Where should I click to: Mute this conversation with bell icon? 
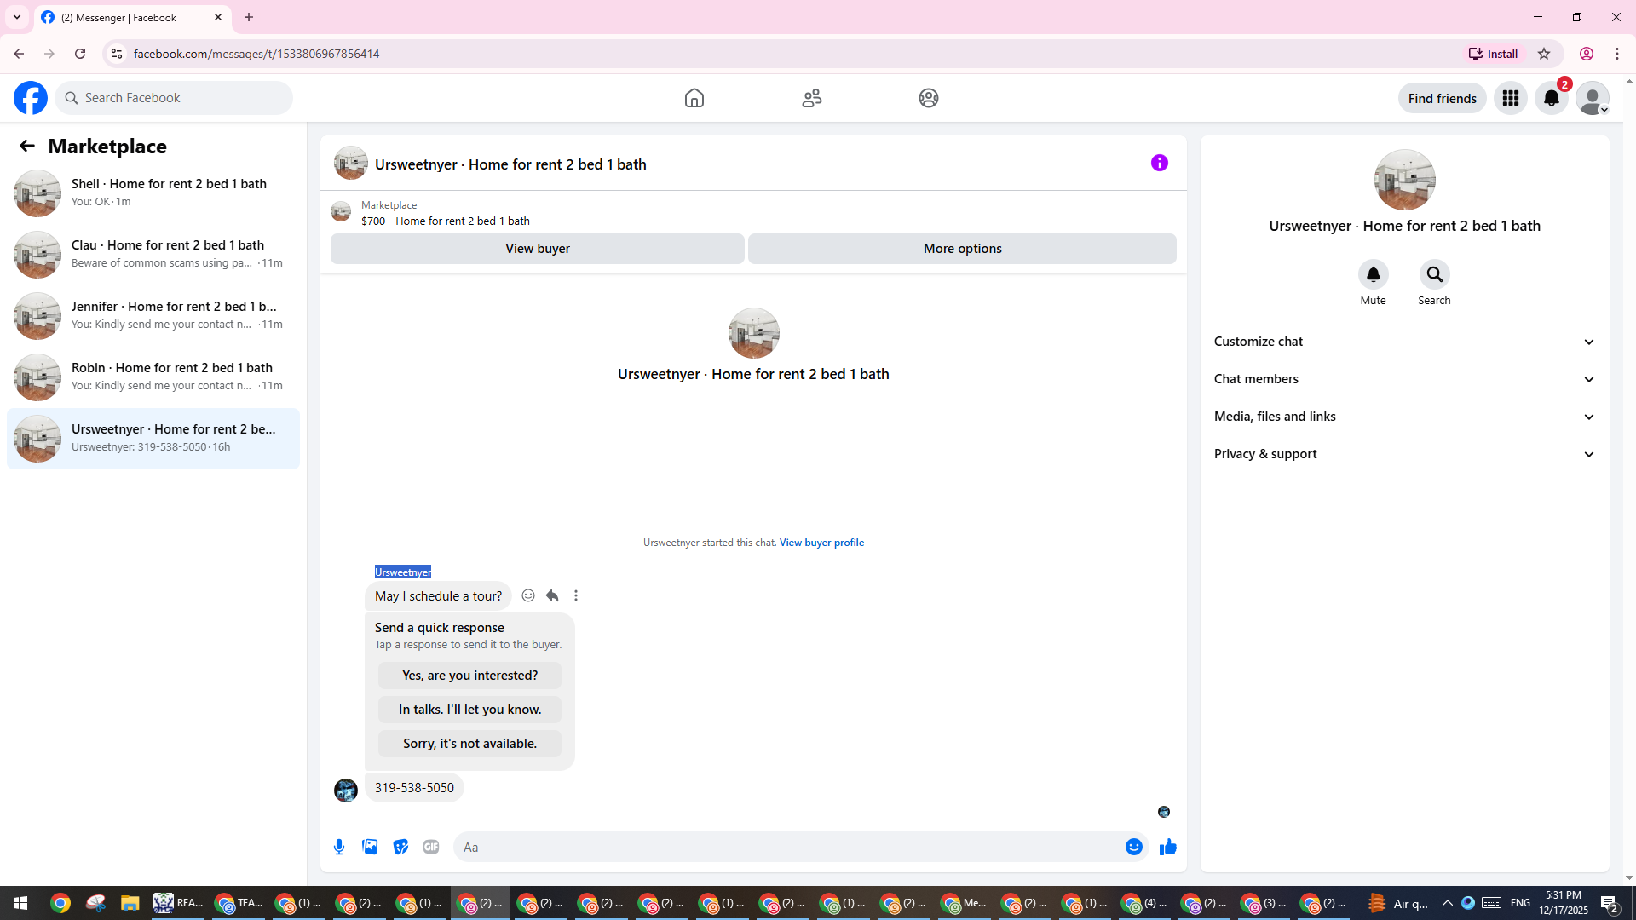point(1373,274)
